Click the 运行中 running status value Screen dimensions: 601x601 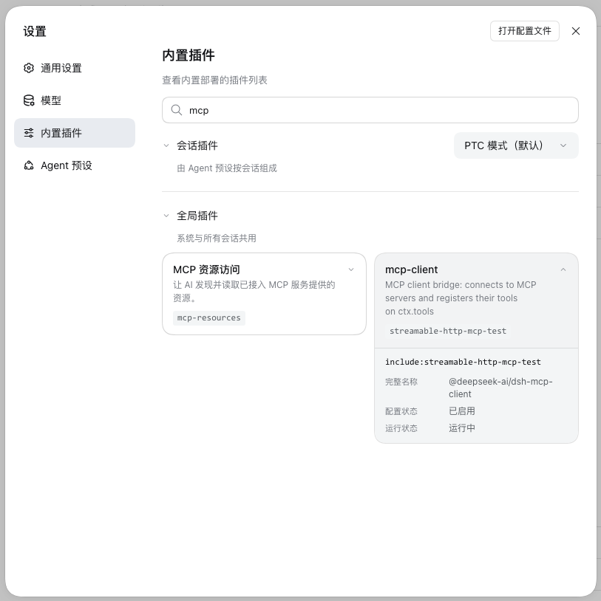click(462, 427)
